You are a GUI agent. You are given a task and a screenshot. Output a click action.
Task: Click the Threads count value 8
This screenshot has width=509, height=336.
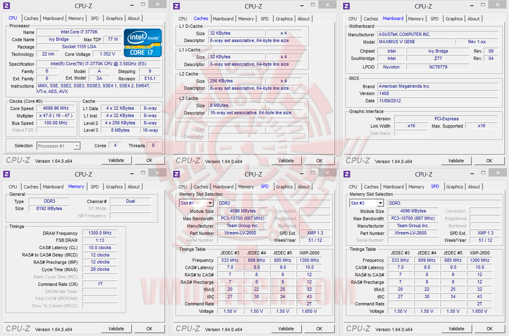point(153,146)
